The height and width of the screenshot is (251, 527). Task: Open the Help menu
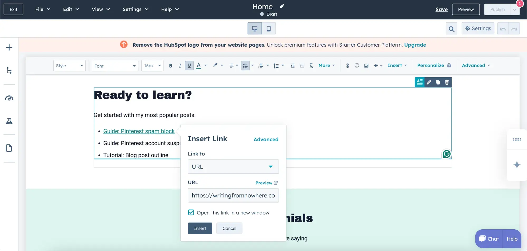tap(170, 9)
